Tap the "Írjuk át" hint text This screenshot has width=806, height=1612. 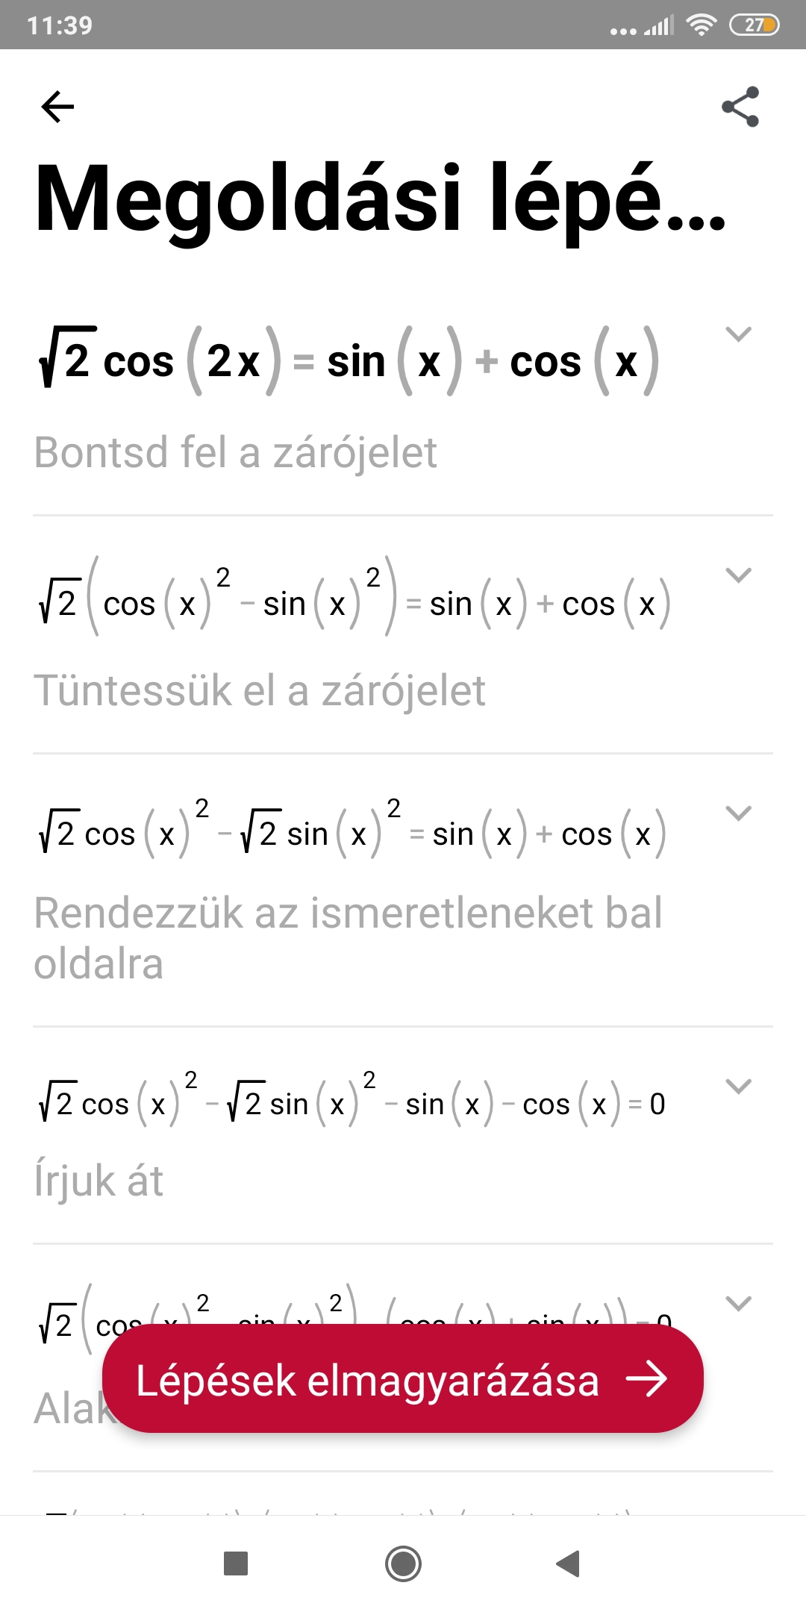99,1181
